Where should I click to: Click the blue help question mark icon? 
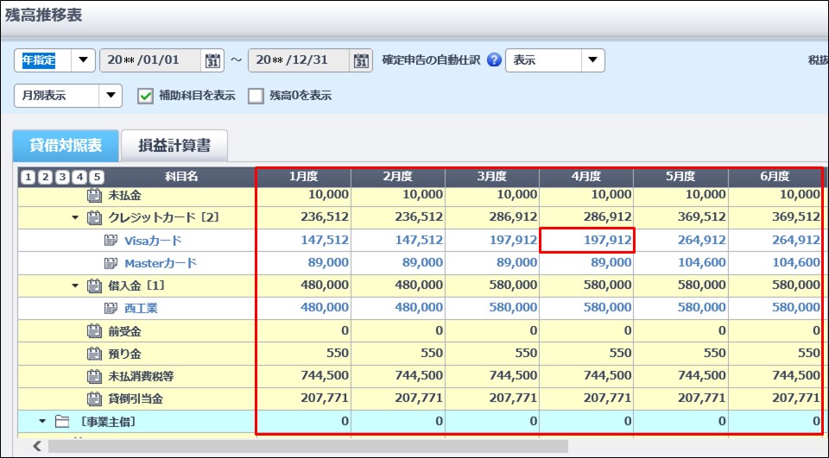tap(494, 60)
